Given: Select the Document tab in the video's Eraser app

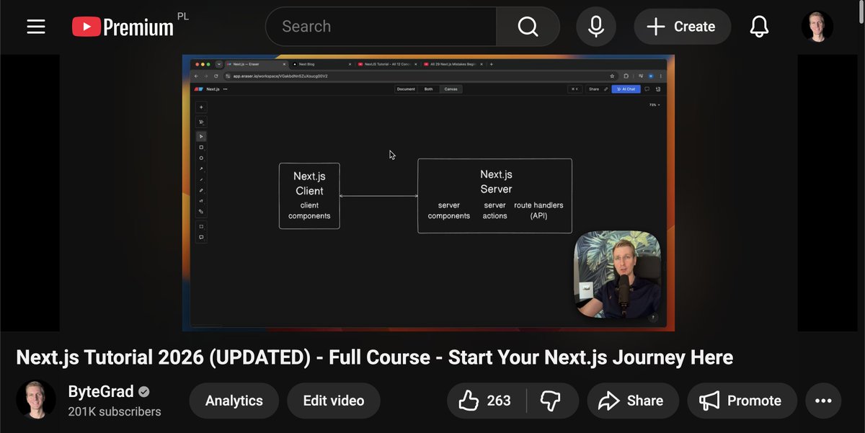Looking at the screenshot, I should (x=406, y=89).
